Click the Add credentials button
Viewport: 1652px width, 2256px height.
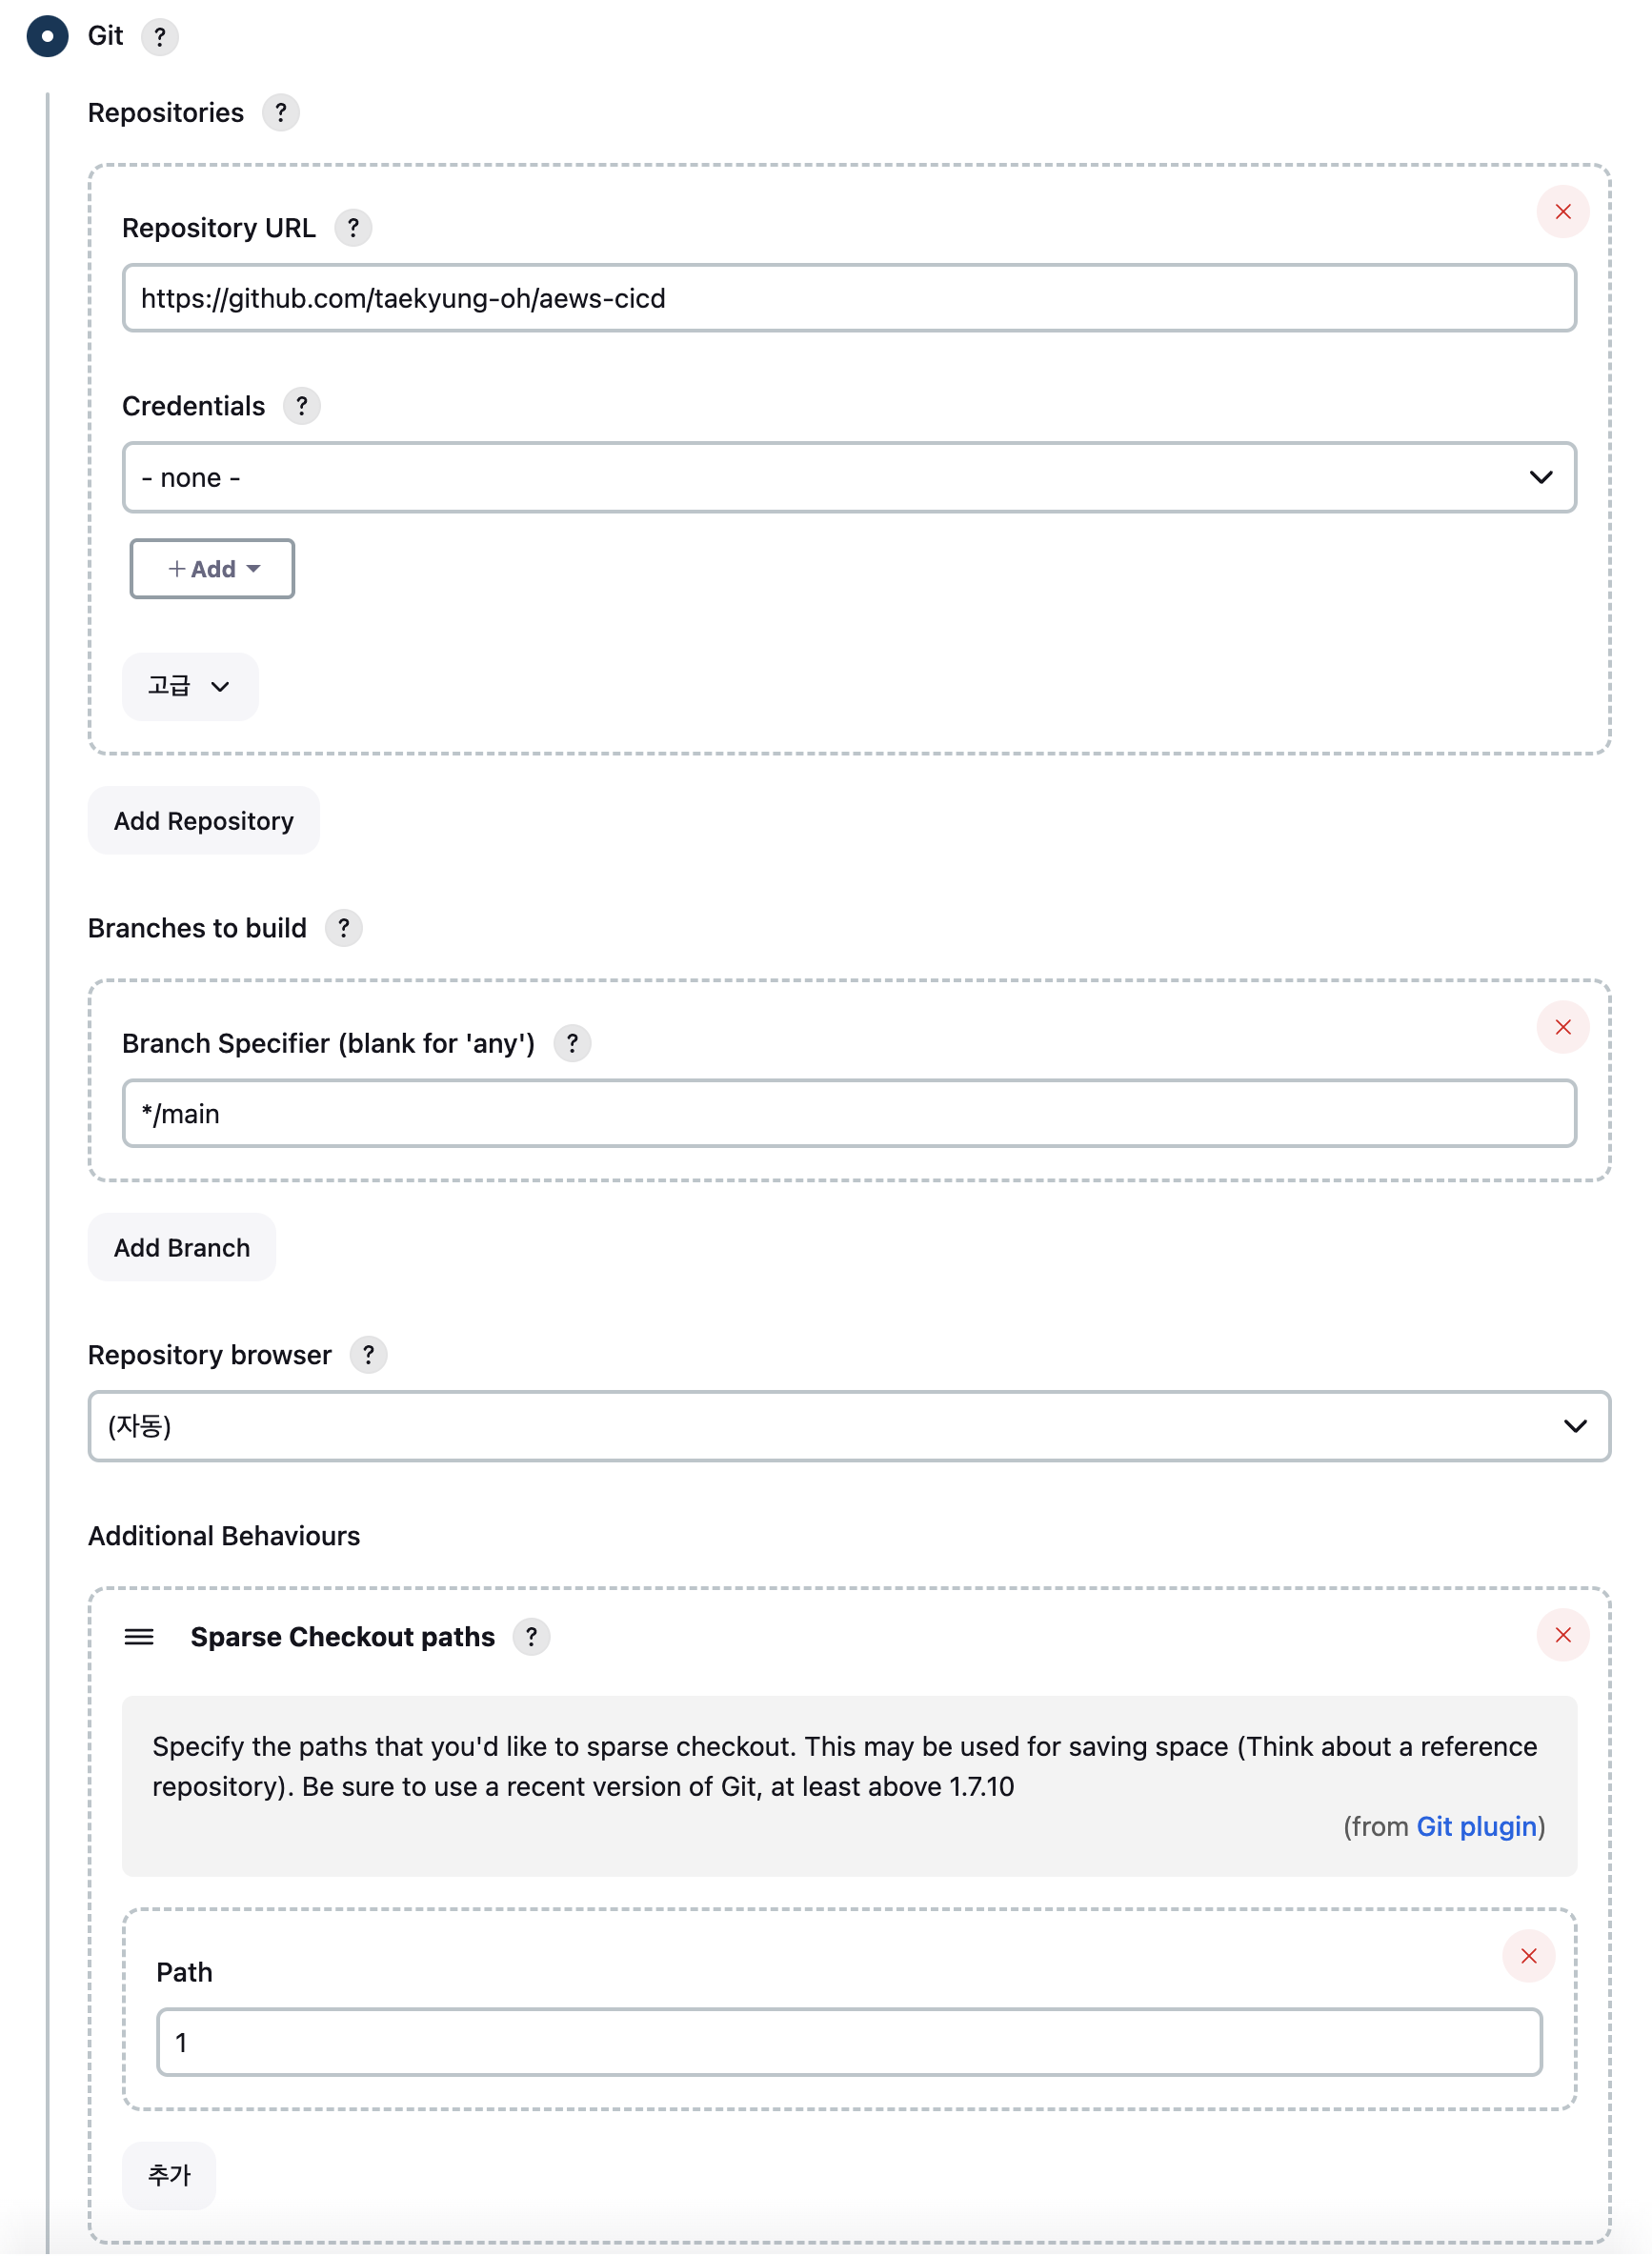coord(212,569)
